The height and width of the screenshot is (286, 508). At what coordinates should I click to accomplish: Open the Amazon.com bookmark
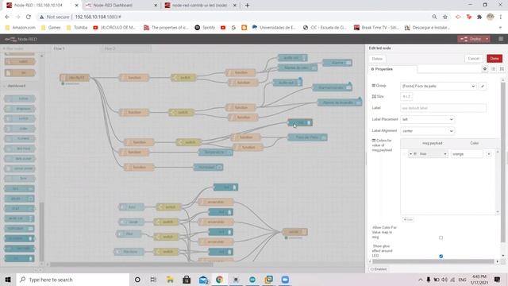pyautogui.click(x=21, y=28)
